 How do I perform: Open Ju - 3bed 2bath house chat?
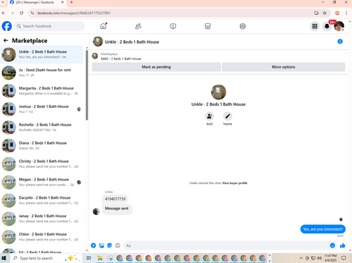(x=42, y=73)
